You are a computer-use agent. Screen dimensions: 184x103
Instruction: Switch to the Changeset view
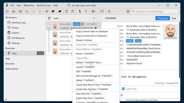tap(162, 18)
